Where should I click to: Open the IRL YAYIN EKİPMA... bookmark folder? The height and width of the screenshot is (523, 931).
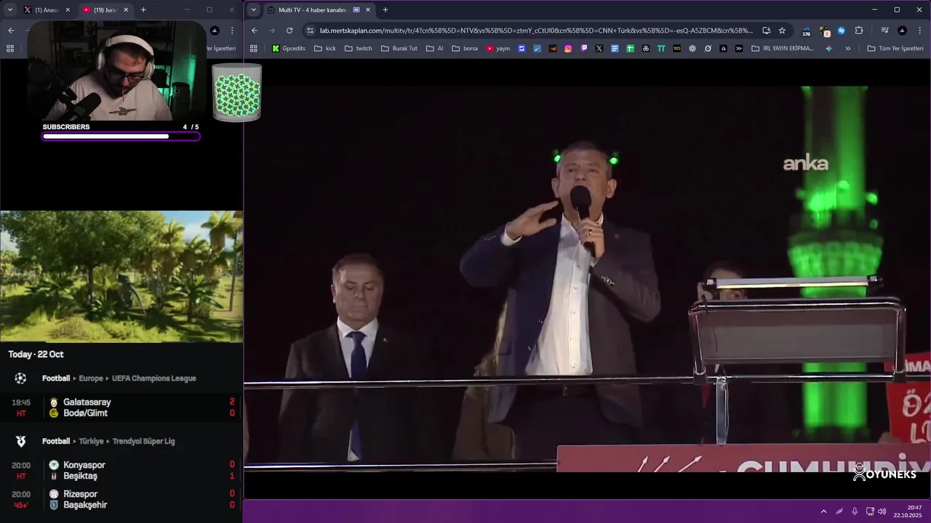783,49
